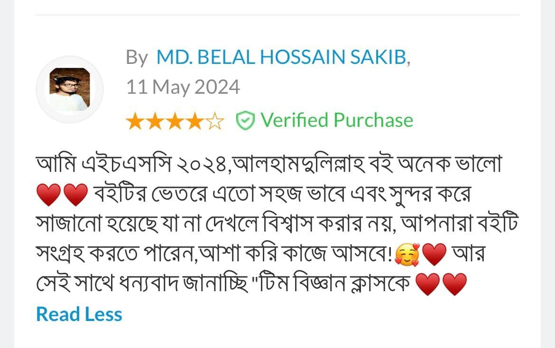The height and width of the screenshot is (348, 555).
Task: Click the second filled rating star
Action: [155, 121]
